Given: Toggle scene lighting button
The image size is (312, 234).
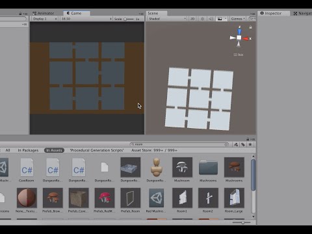Looking at the screenshot, I should point(203,19).
